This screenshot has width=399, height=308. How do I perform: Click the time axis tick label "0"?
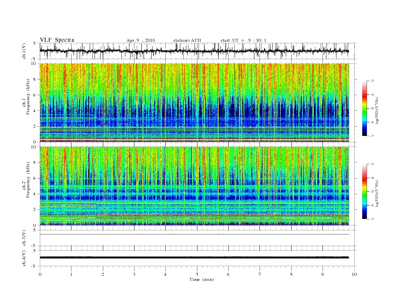pos(40,274)
